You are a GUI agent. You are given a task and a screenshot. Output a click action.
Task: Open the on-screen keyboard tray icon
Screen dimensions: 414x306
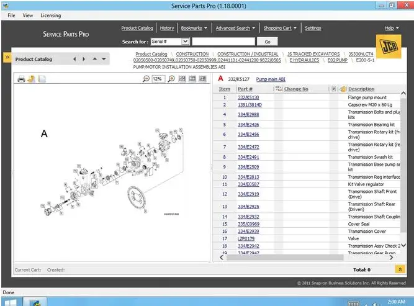(354, 304)
